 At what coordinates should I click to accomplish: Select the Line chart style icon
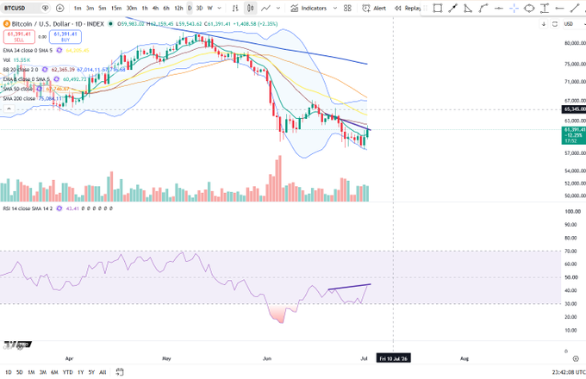click(x=265, y=9)
